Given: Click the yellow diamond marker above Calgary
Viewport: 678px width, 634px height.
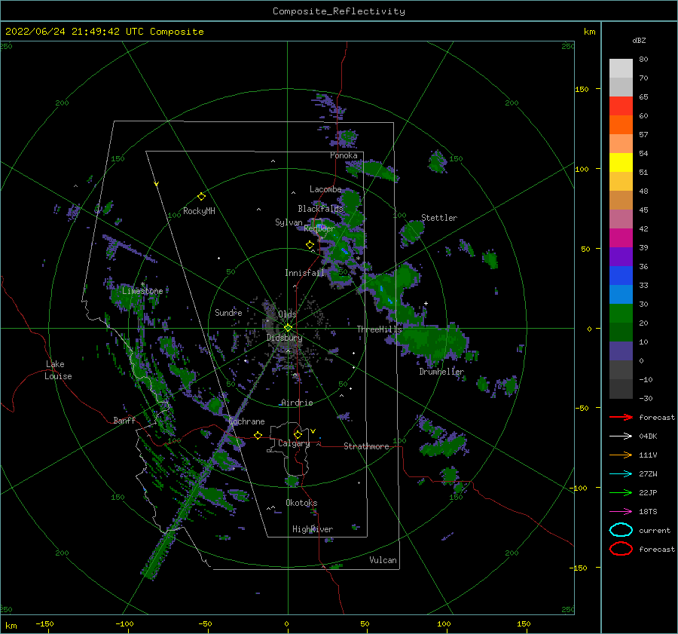Looking at the screenshot, I should 298,434.
